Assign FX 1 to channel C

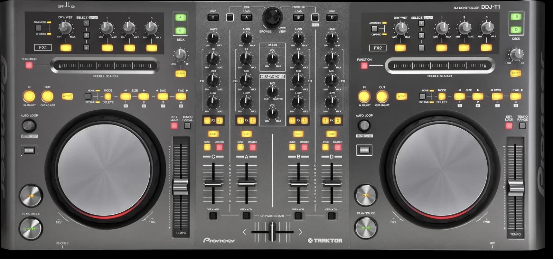click(207, 121)
